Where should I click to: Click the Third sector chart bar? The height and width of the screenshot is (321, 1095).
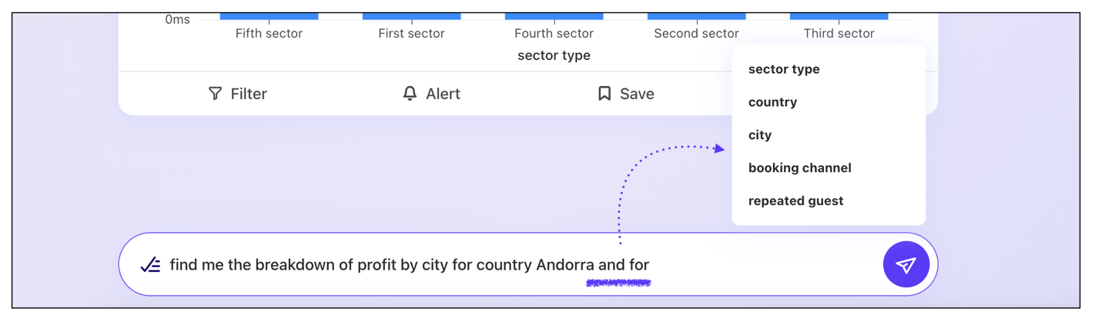(839, 16)
